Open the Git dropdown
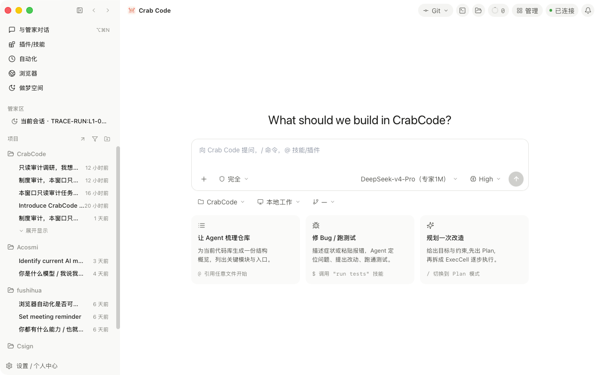Image resolution: width=600 pixels, height=375 pixels. pos(435,10)
